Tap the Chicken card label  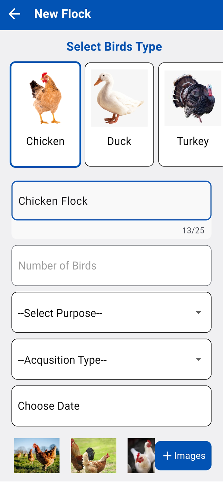[x=45, y=141]
